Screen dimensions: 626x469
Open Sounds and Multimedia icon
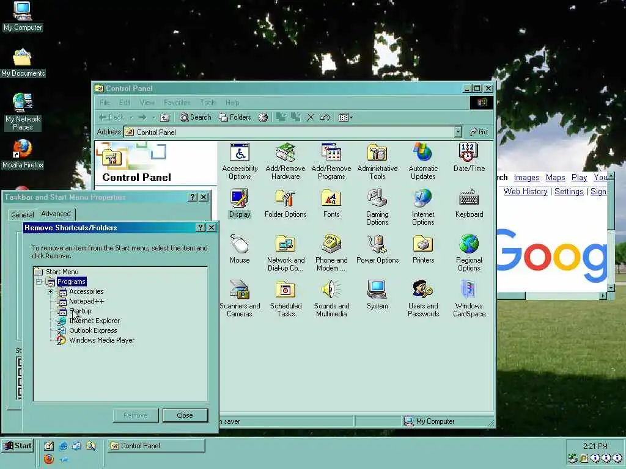point(331,299)
